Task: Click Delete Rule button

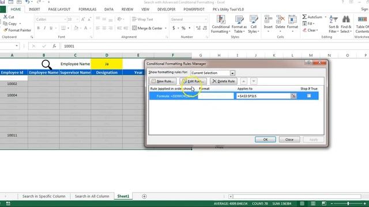Action: click(x=224, y=81)
